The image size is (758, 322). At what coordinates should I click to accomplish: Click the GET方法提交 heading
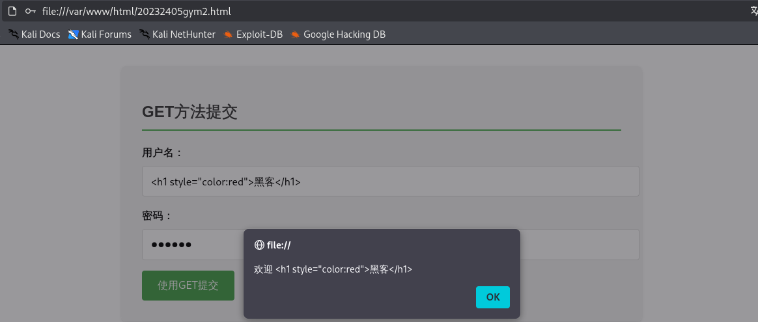coord(189,112)
